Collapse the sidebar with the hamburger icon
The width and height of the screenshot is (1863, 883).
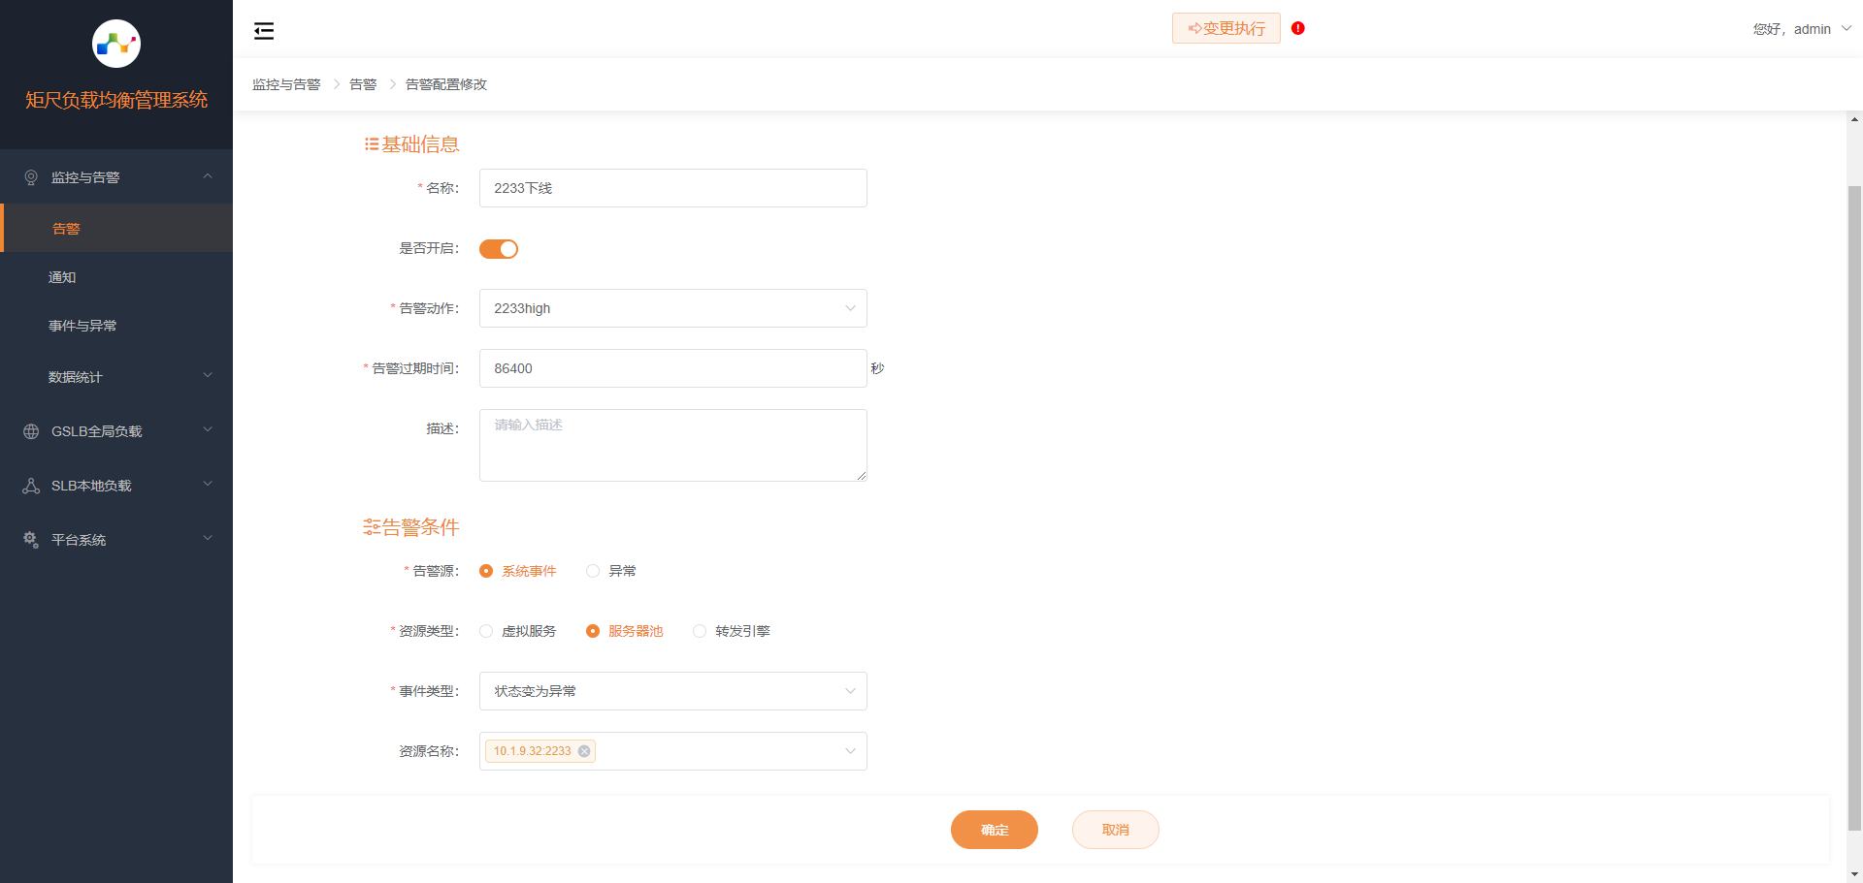click(x=264, y=31)
